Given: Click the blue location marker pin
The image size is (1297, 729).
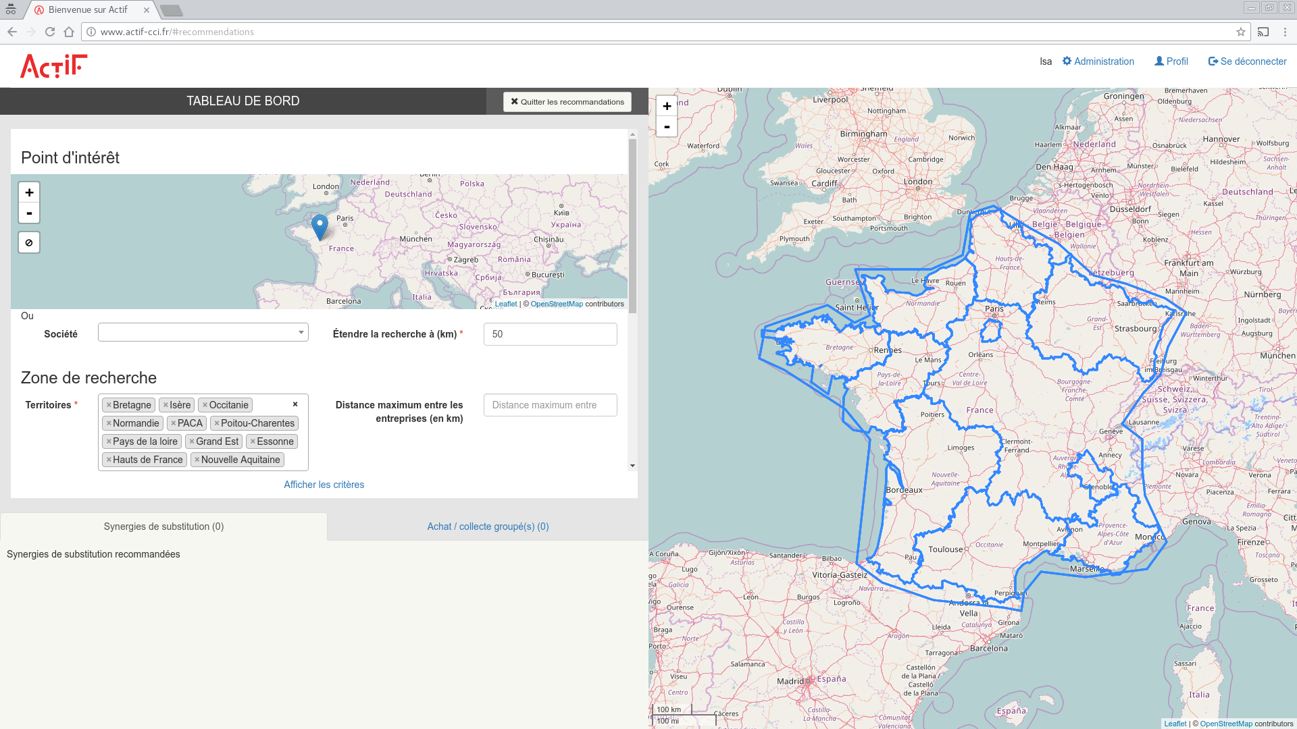Looking at the screenshot, I should (x=320, y=226).
